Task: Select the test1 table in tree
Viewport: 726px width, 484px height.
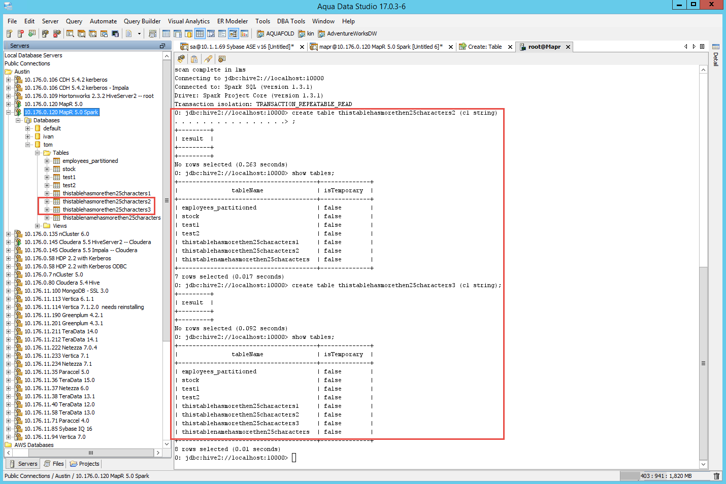Action: 69,177
